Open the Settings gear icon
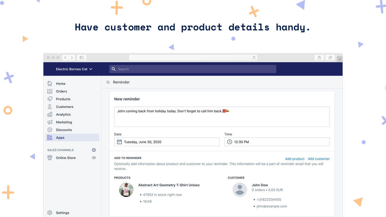Image resolution: width=386 pixels, height=217 pixels. tap(49, 212)
